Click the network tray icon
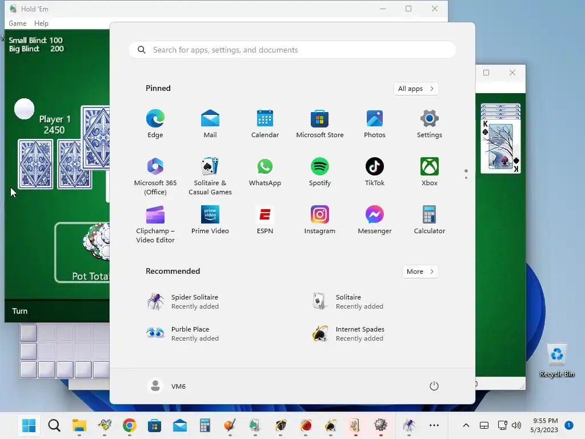Image resolution: width=585 pixels, height=439 pixels. (x=502, y=425)
